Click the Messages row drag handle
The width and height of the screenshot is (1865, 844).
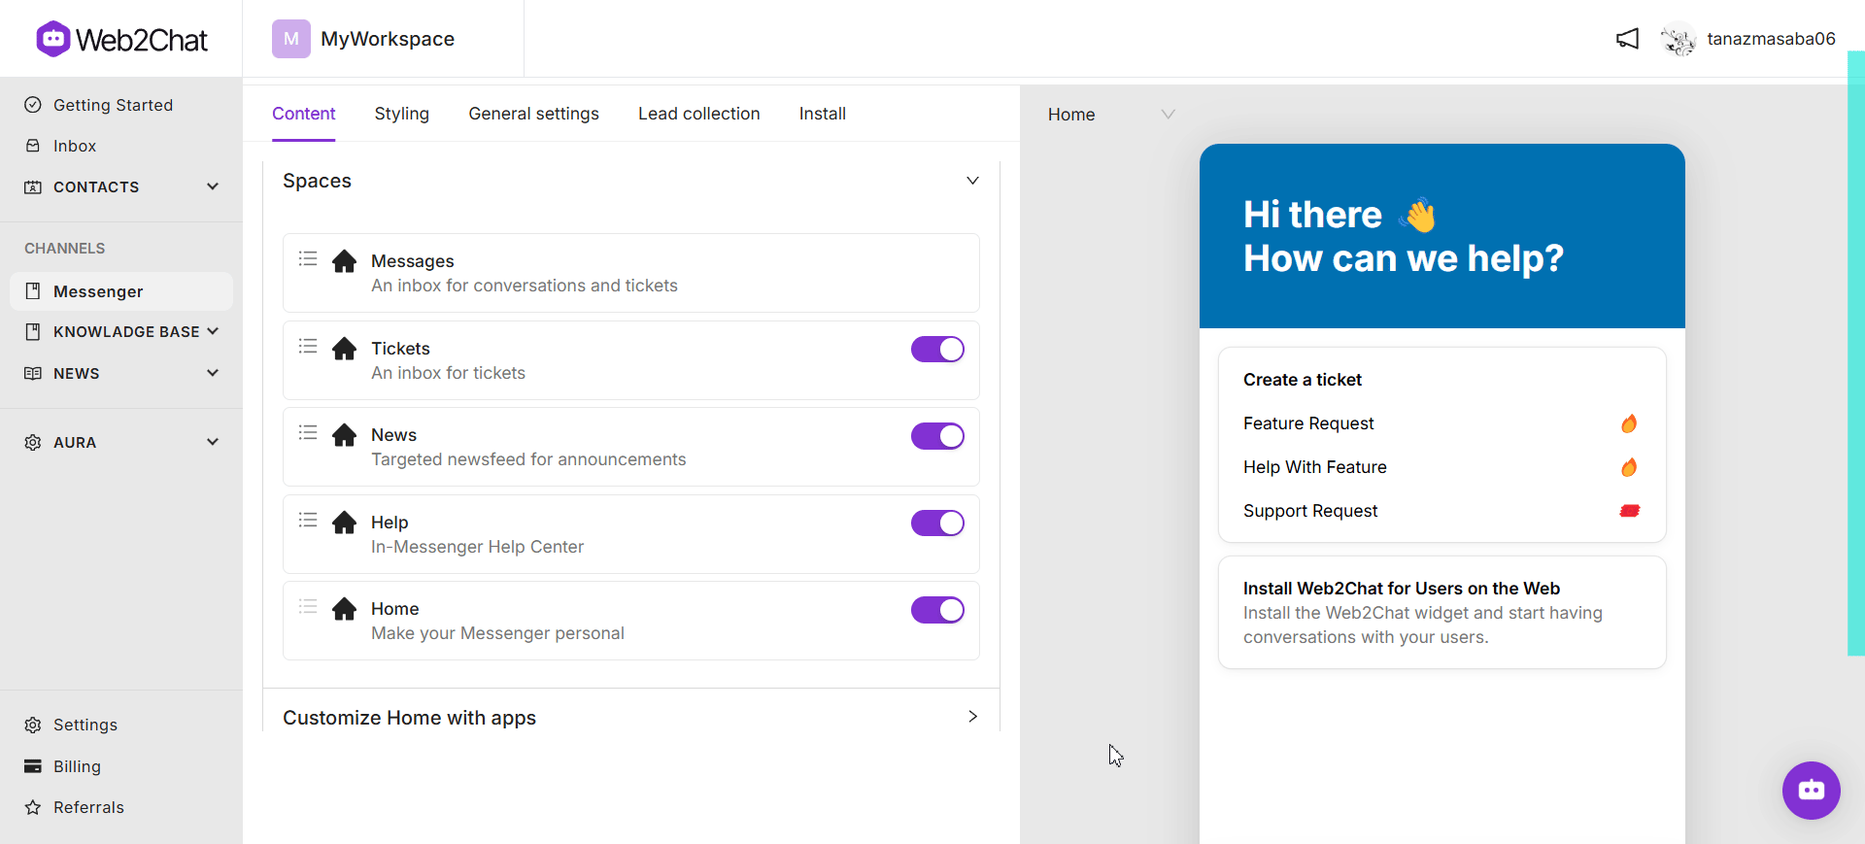tap(308, 258)
